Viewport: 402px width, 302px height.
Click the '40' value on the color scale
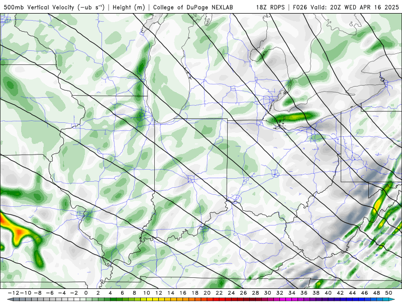pos(328,293)
